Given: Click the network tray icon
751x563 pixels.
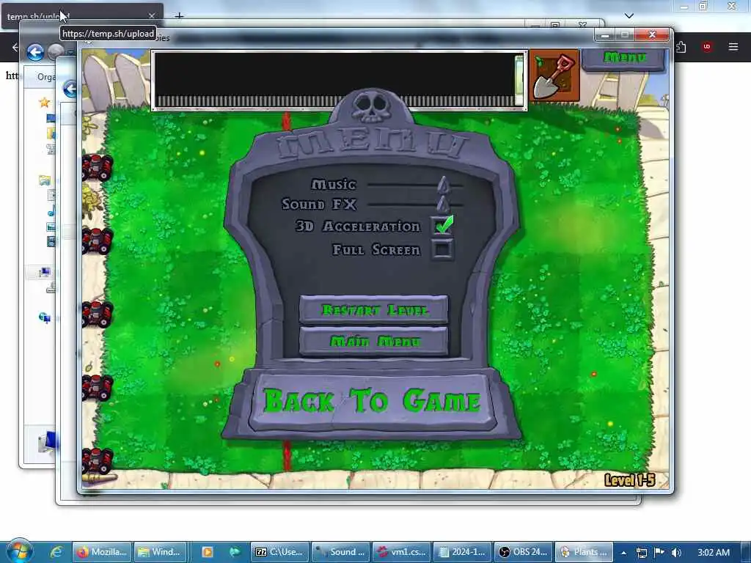Looking at the screenshot, I should tap(641, 553).
